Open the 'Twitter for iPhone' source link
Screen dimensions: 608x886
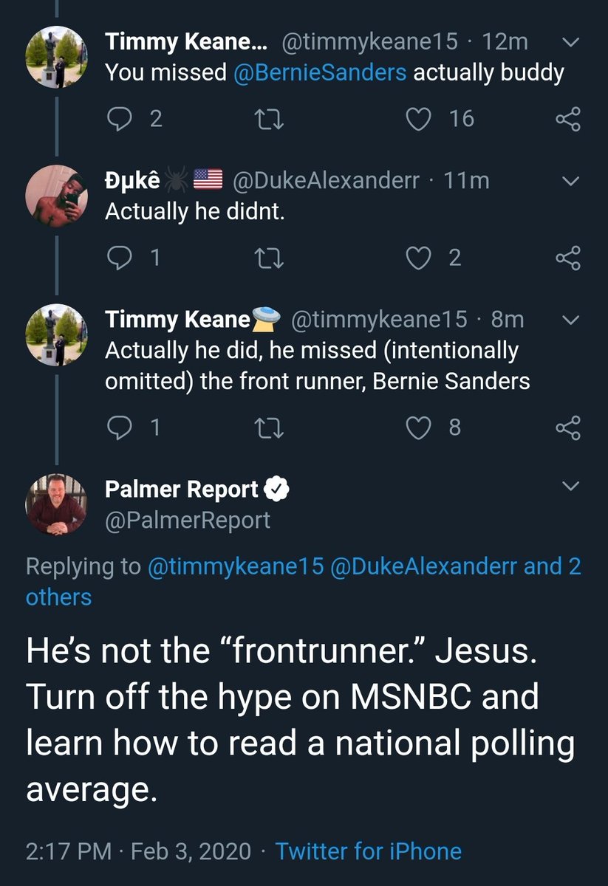[369, 851]
